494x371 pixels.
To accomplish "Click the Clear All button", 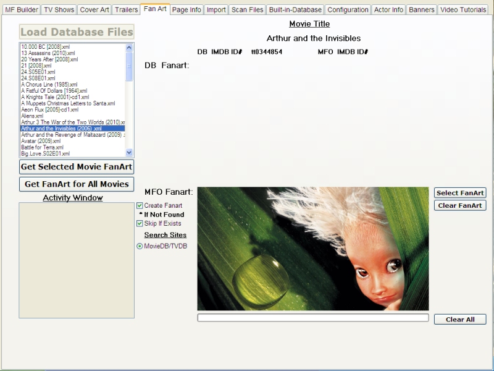I will pos(460,320).
